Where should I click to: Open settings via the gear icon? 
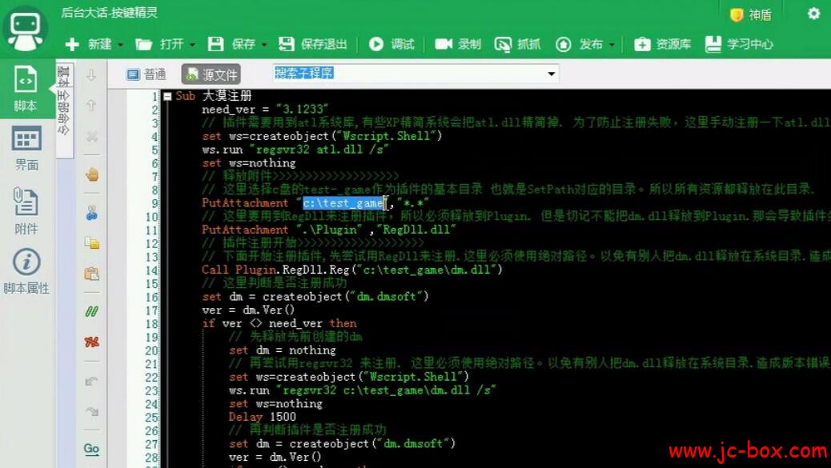(x=813, y=14)
